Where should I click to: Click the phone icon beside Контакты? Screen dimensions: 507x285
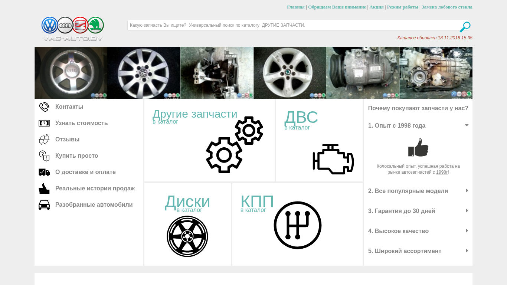click(x=44, y=107)
